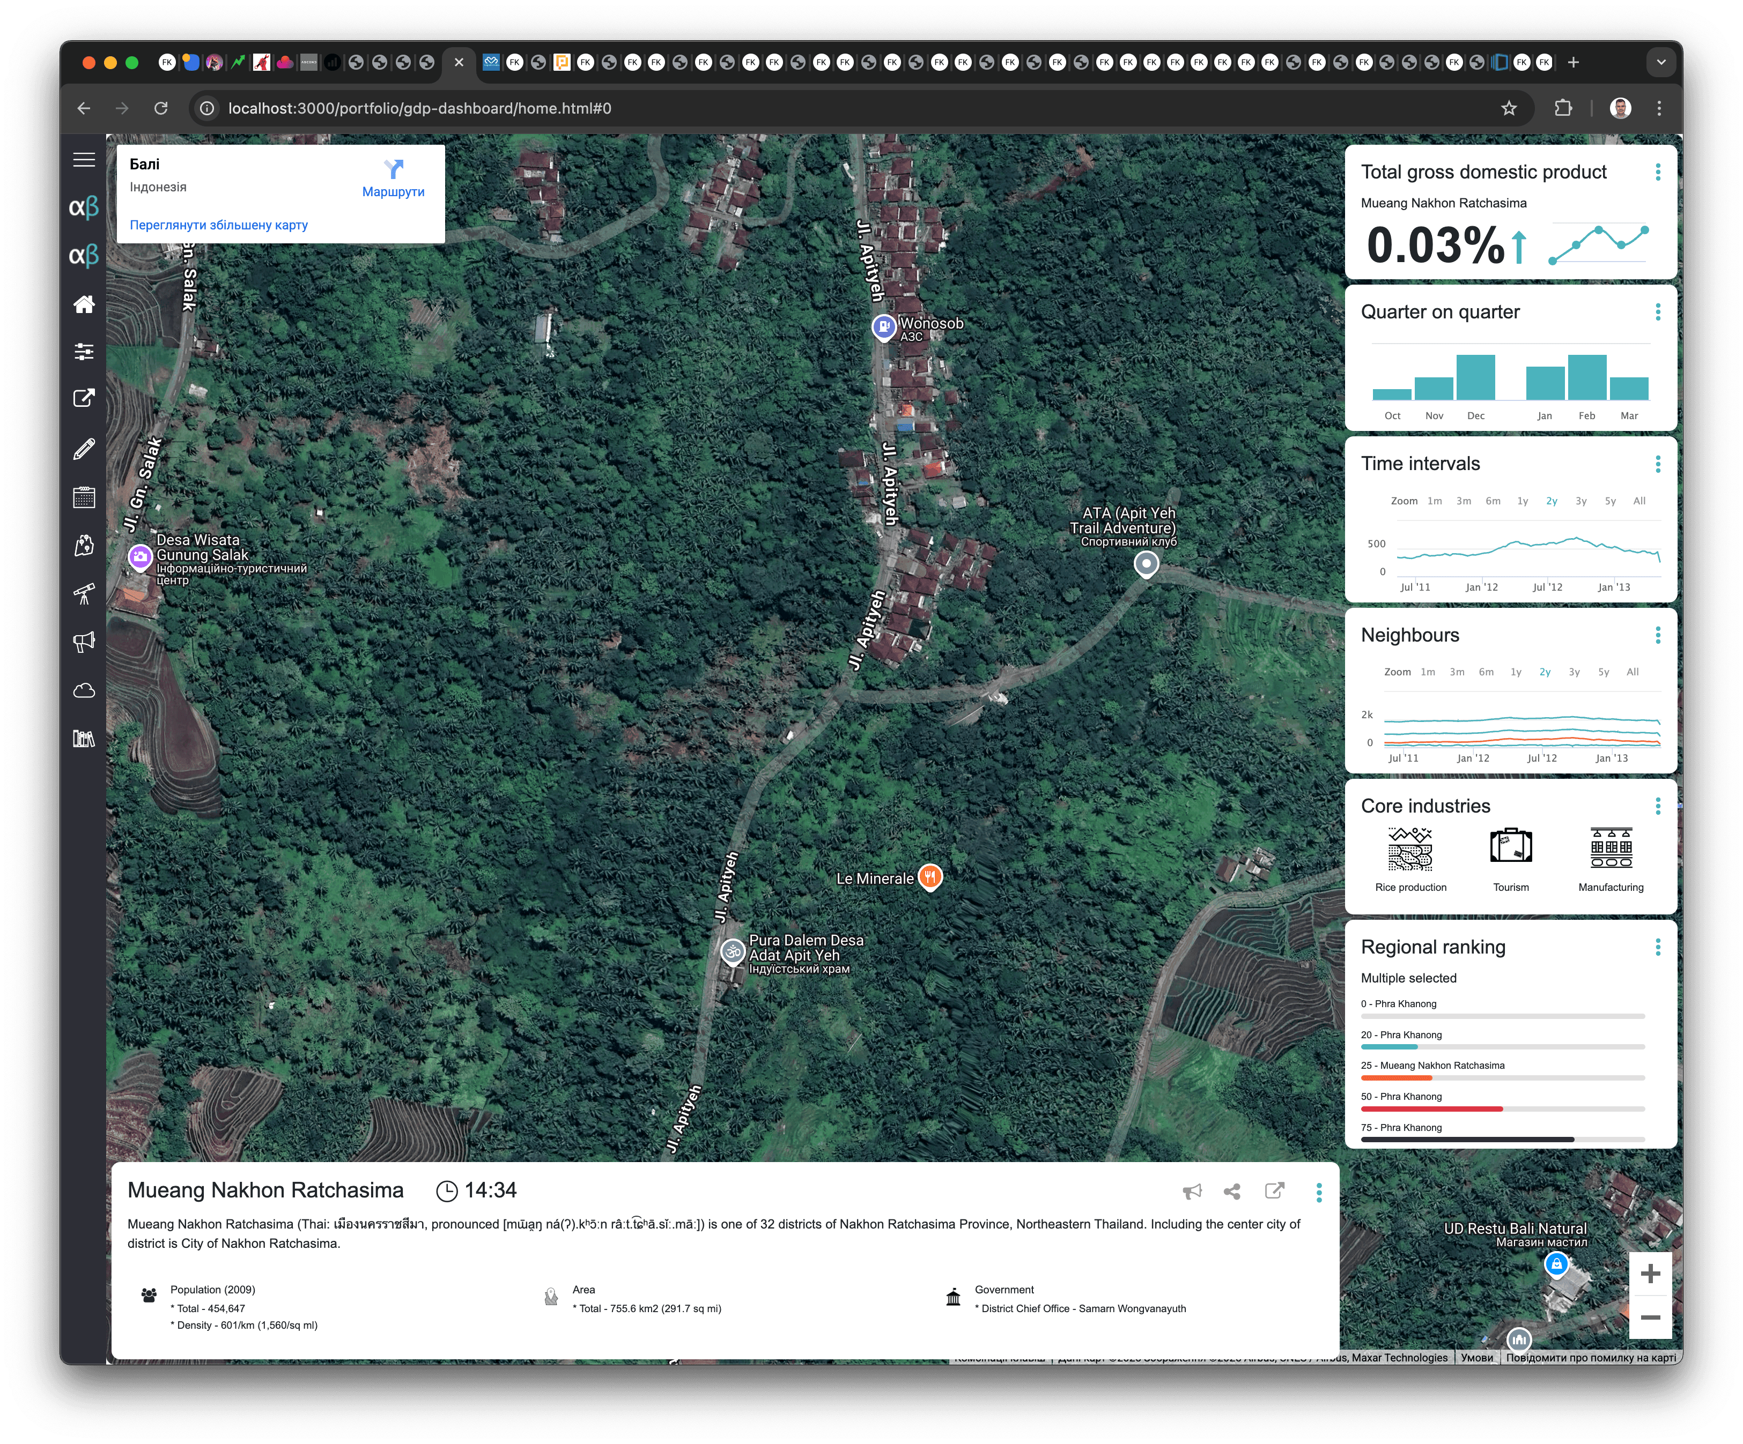1743x1444 pixels.
Task: Open Total gross domestic product options menu
Action: [1658, 172]
